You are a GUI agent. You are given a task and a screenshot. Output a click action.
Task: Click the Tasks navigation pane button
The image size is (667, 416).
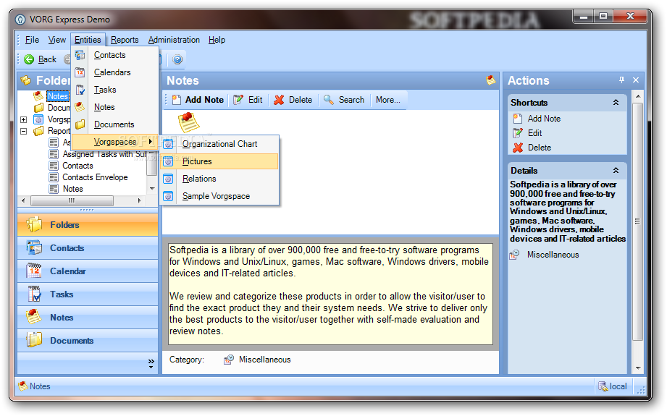(x=88, y=294)
